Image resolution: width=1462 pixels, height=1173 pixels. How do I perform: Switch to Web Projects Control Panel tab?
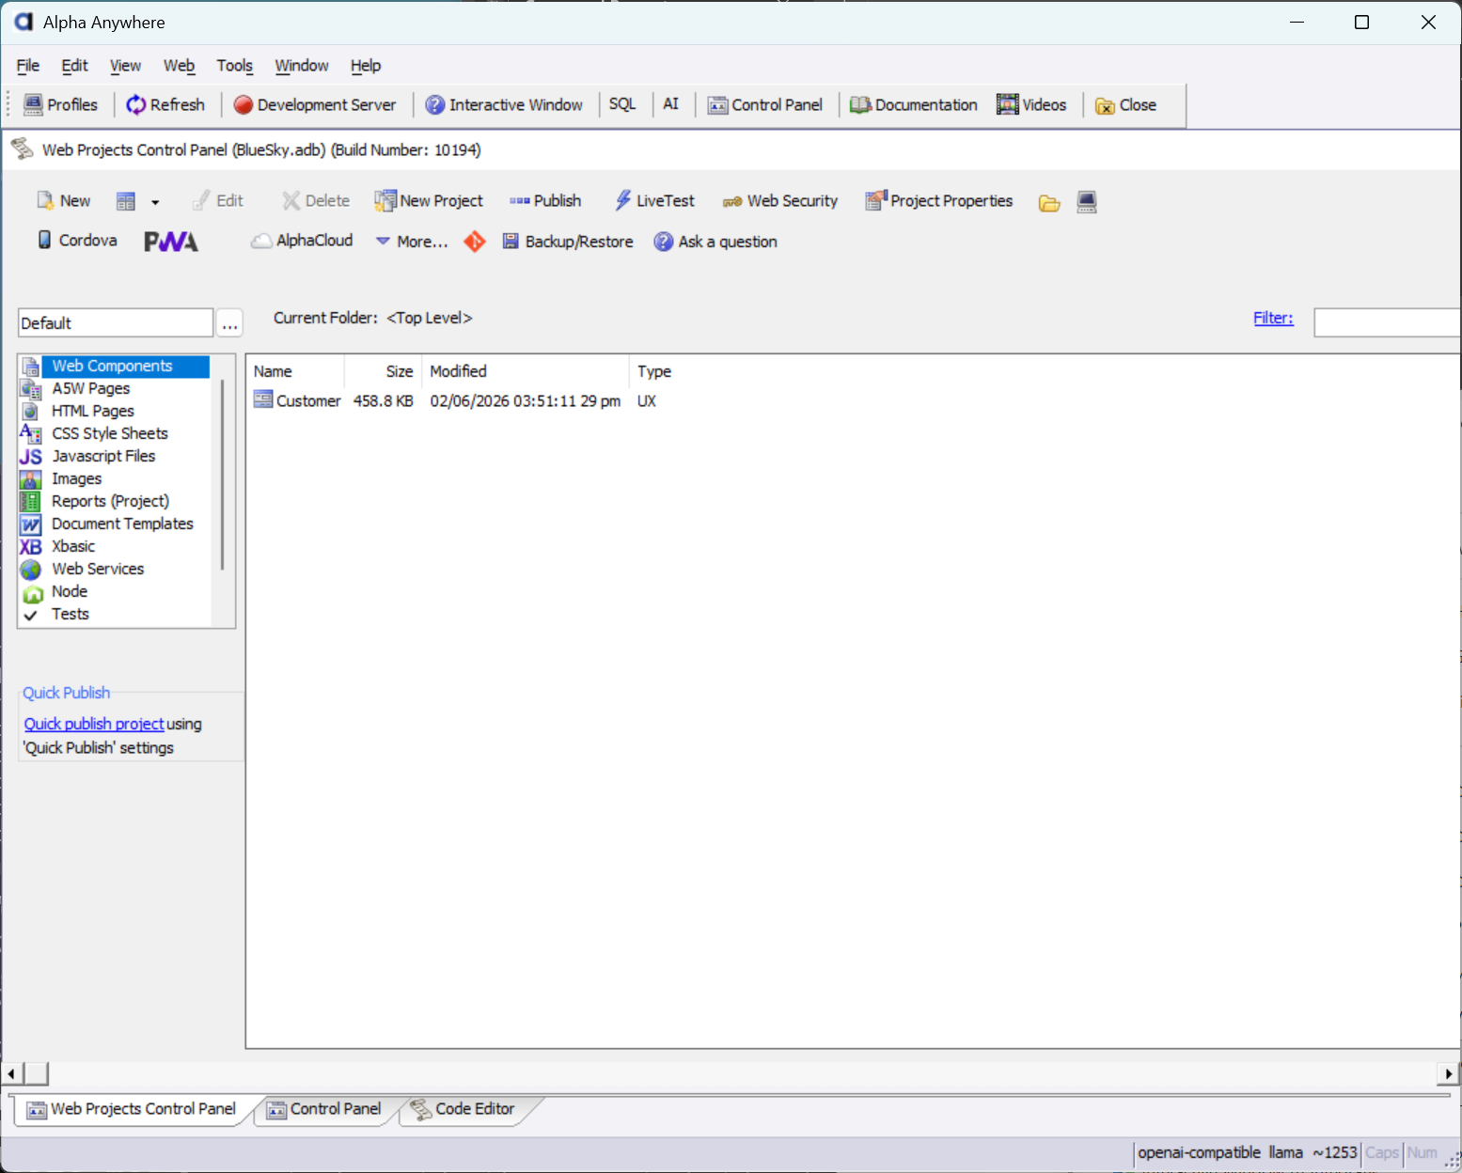[132, 1109]
